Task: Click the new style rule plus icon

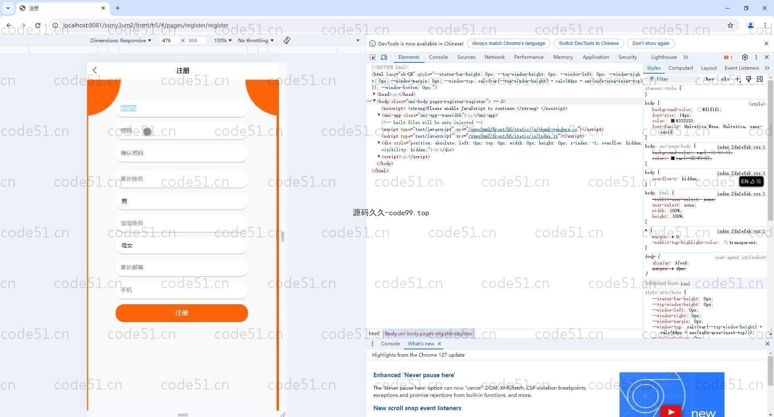Action: coord(738,79)
